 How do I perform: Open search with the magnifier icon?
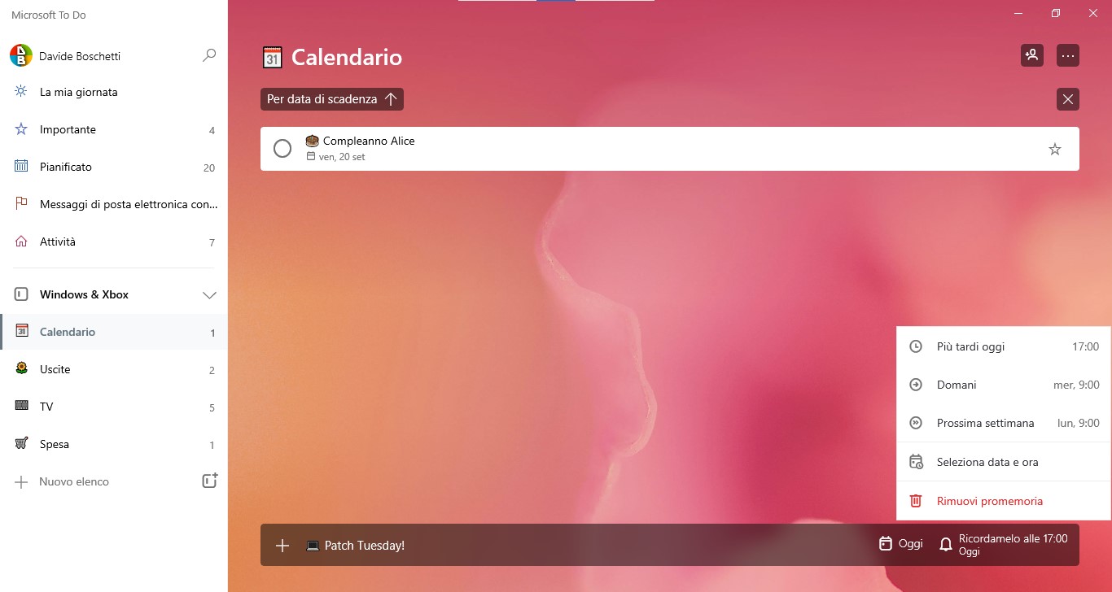click(209, 56)
